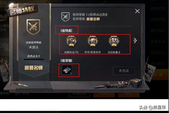Select 最近组队 in the side list

click(x=158, y=31)
